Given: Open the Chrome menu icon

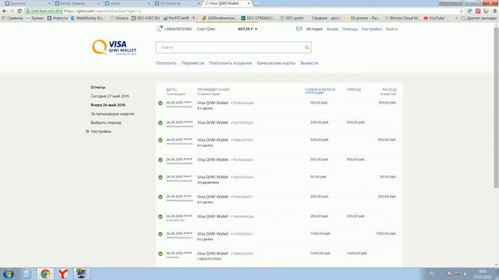Looking at the screenshot, I should pyautogui.click(x=495, y=11).
